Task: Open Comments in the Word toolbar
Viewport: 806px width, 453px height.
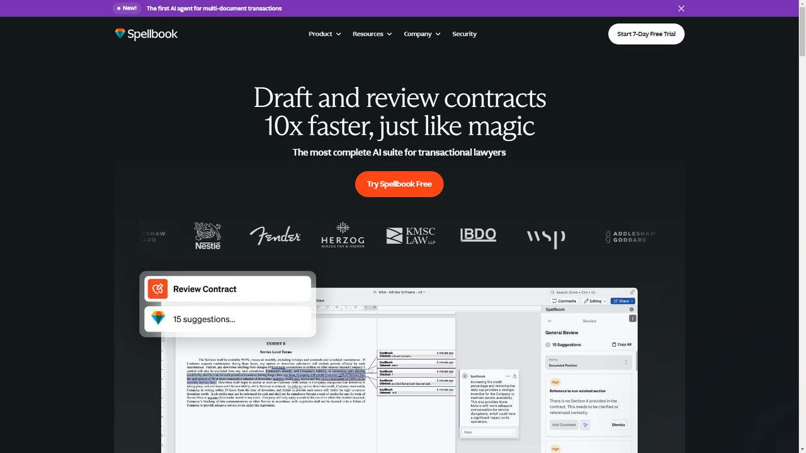Action: click(x=564, y=301)
